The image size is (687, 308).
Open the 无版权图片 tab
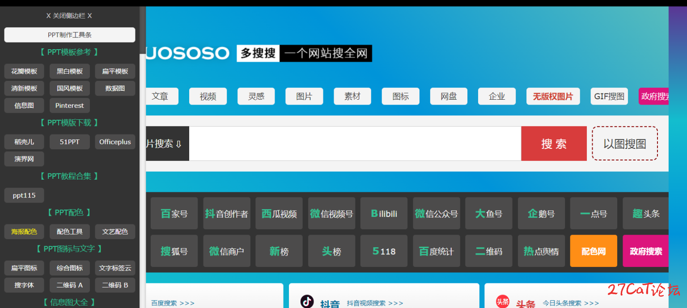[x=553, y=96]
